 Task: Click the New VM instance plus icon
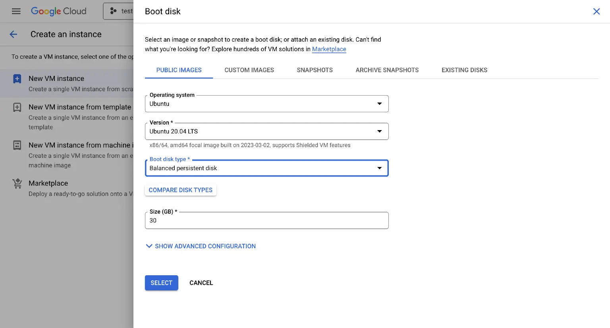tap(17, 79)
